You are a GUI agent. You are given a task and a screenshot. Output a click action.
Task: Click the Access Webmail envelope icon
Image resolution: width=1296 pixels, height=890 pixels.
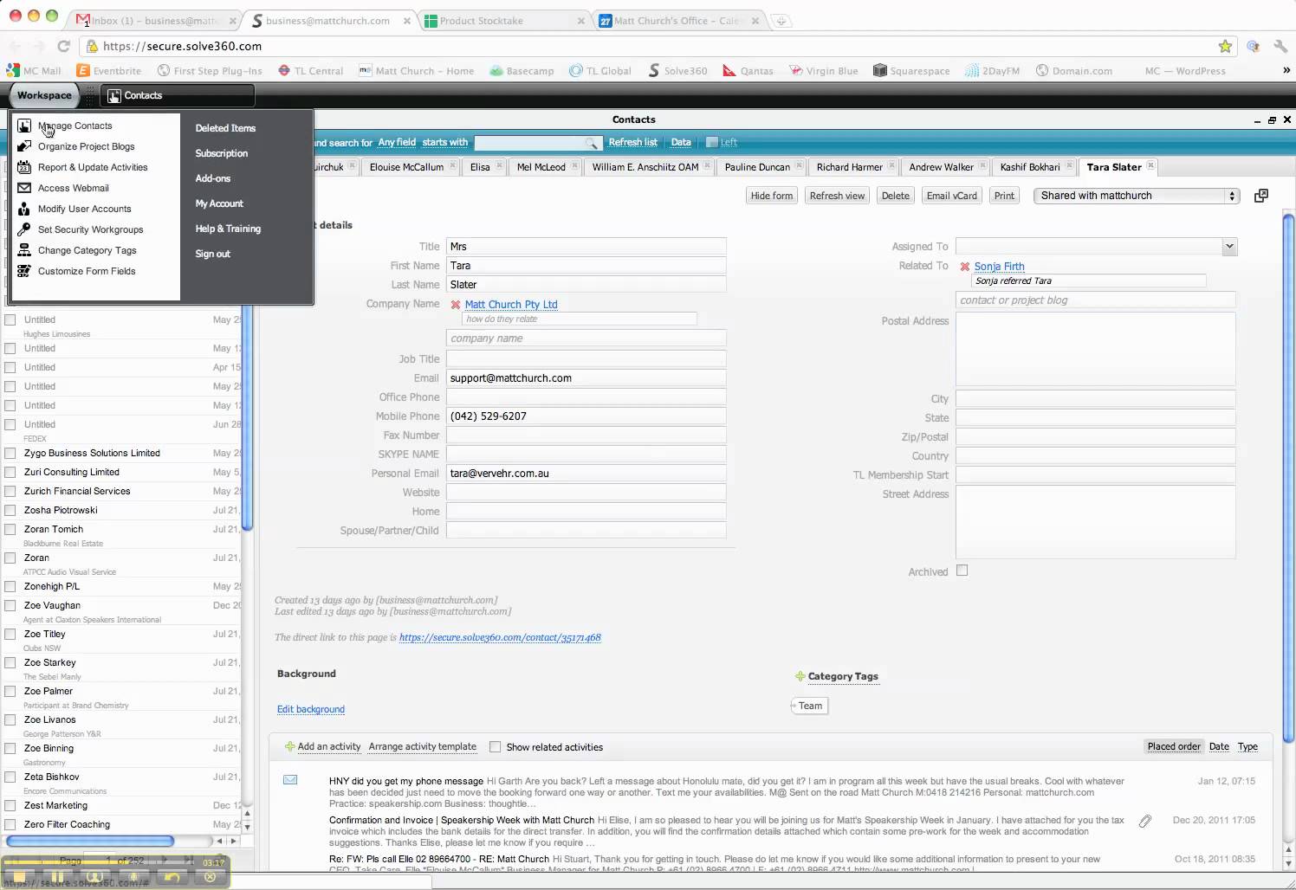click(24, 188)
